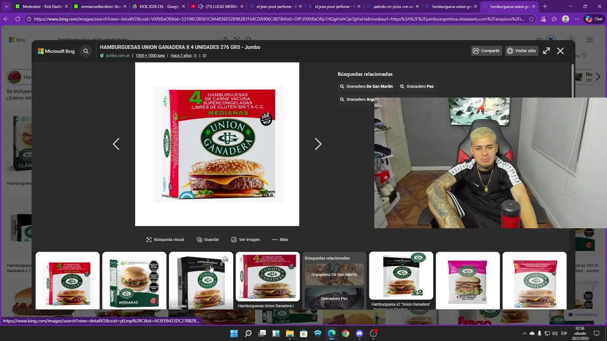
Task: Switch to LUCAS MORAL YouTube tab
Action: [x=217, y=7]
